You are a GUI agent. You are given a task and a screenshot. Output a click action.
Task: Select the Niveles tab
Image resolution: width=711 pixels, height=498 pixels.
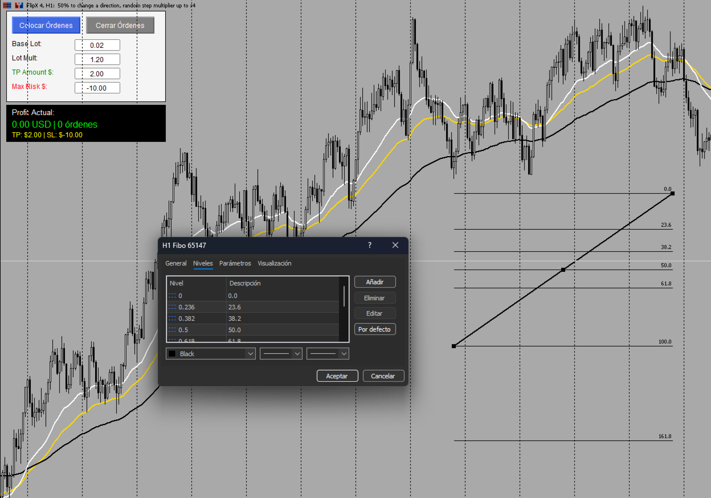coord(203,263)
